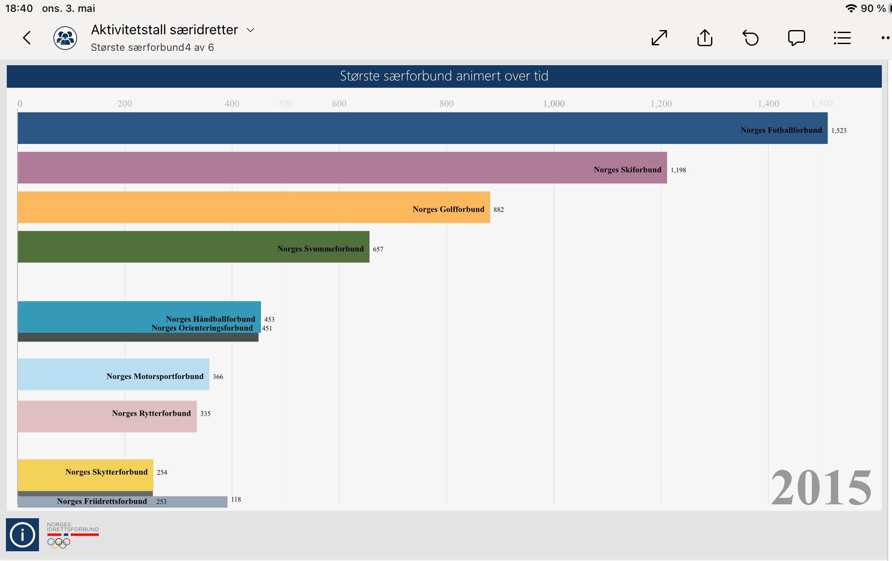
Task: Tap the 366 value label
Action: [218, 377]
